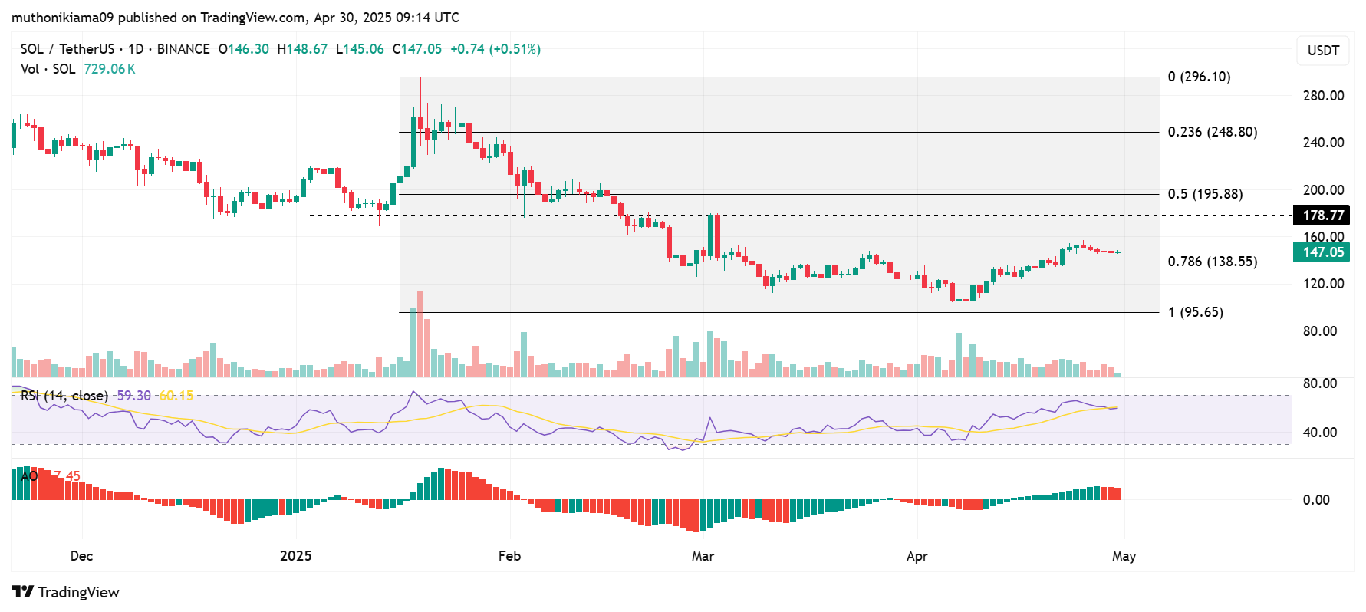Viewport: 1366px width, 612px height.
Task: Select the 1 (95.65) Fibonacci level label
Action: tap(1195, 312)
